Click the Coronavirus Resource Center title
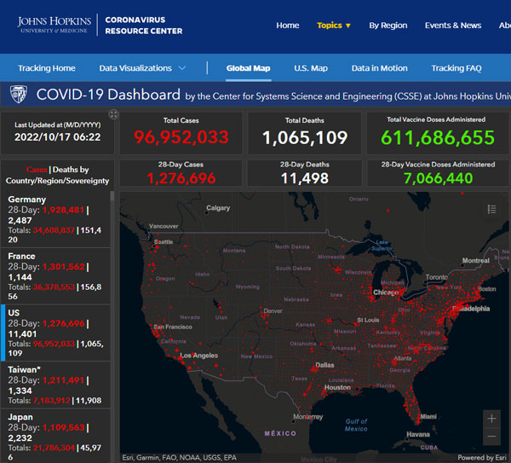The width and height of the screenshot is (511, 463). [x=144, y=25]
